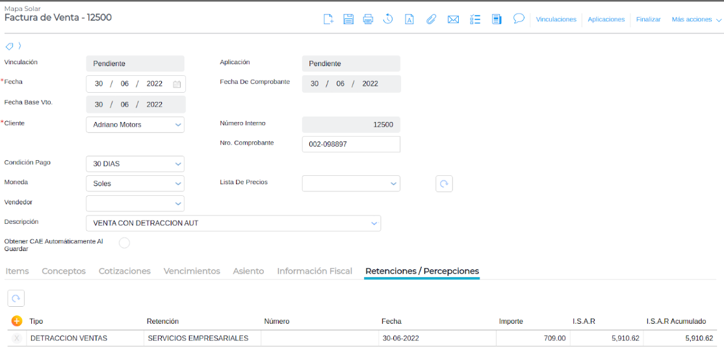
Task: Switch to the Items tab
Action: click(x=18, y=271)
